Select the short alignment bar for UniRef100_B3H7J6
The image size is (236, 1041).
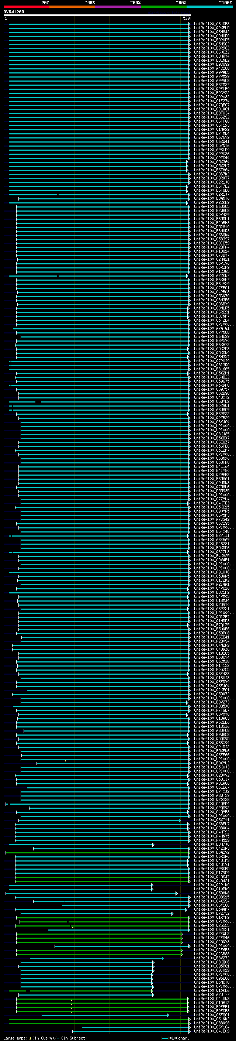tap(81, 845)
